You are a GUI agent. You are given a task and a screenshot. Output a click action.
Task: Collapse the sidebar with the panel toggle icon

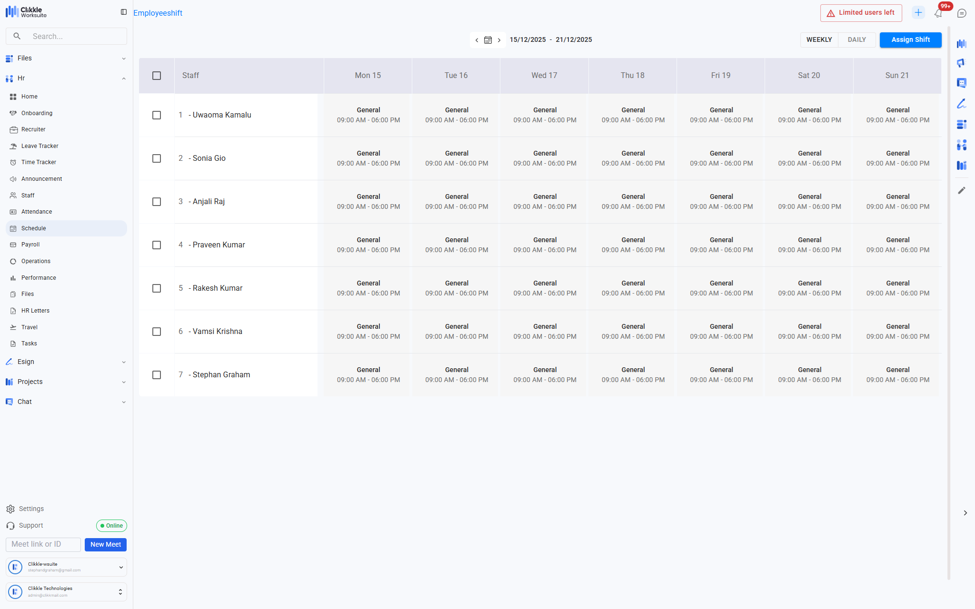point(124,12)
